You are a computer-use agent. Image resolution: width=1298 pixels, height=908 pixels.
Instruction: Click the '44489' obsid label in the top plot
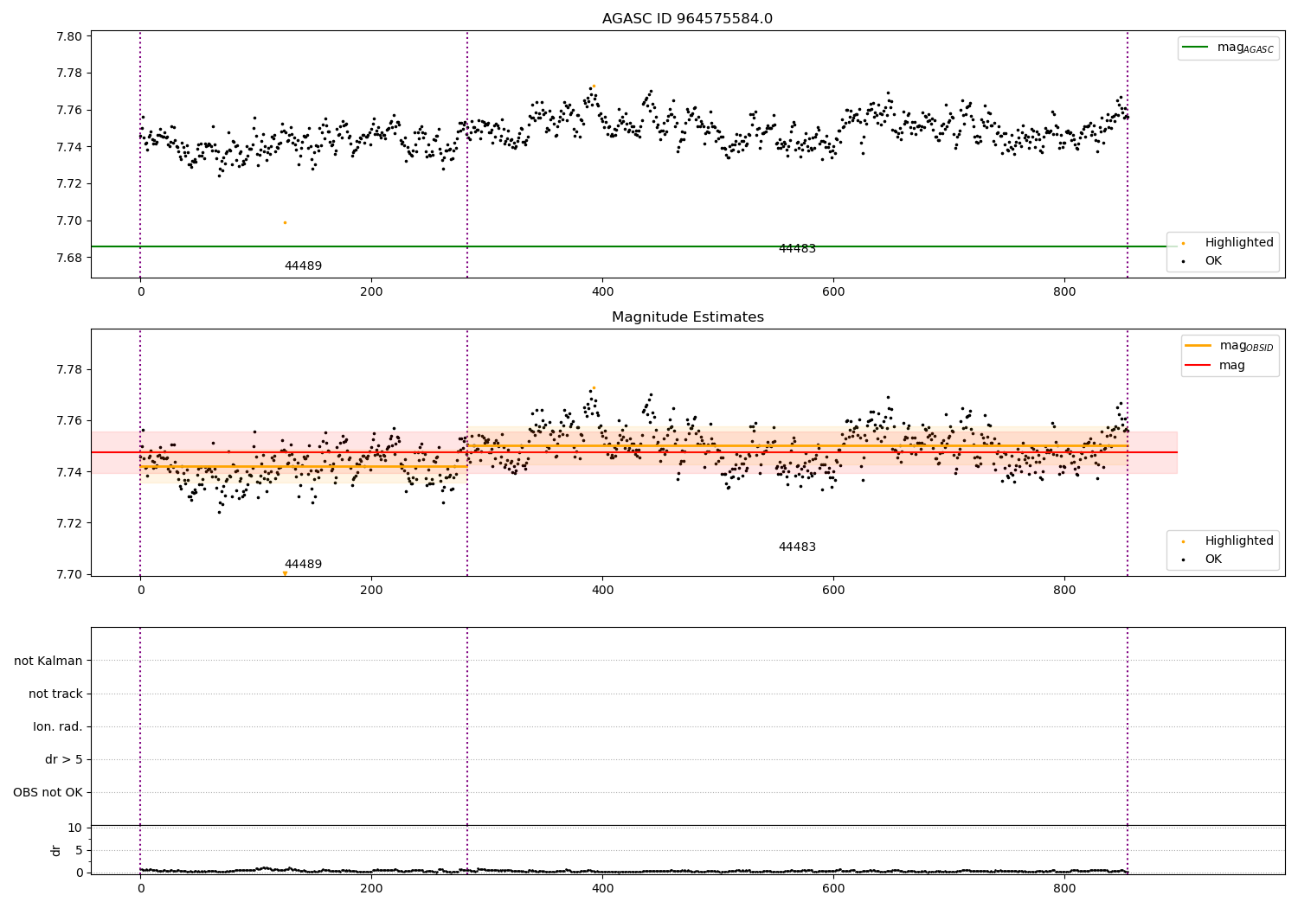coord(303,266)
